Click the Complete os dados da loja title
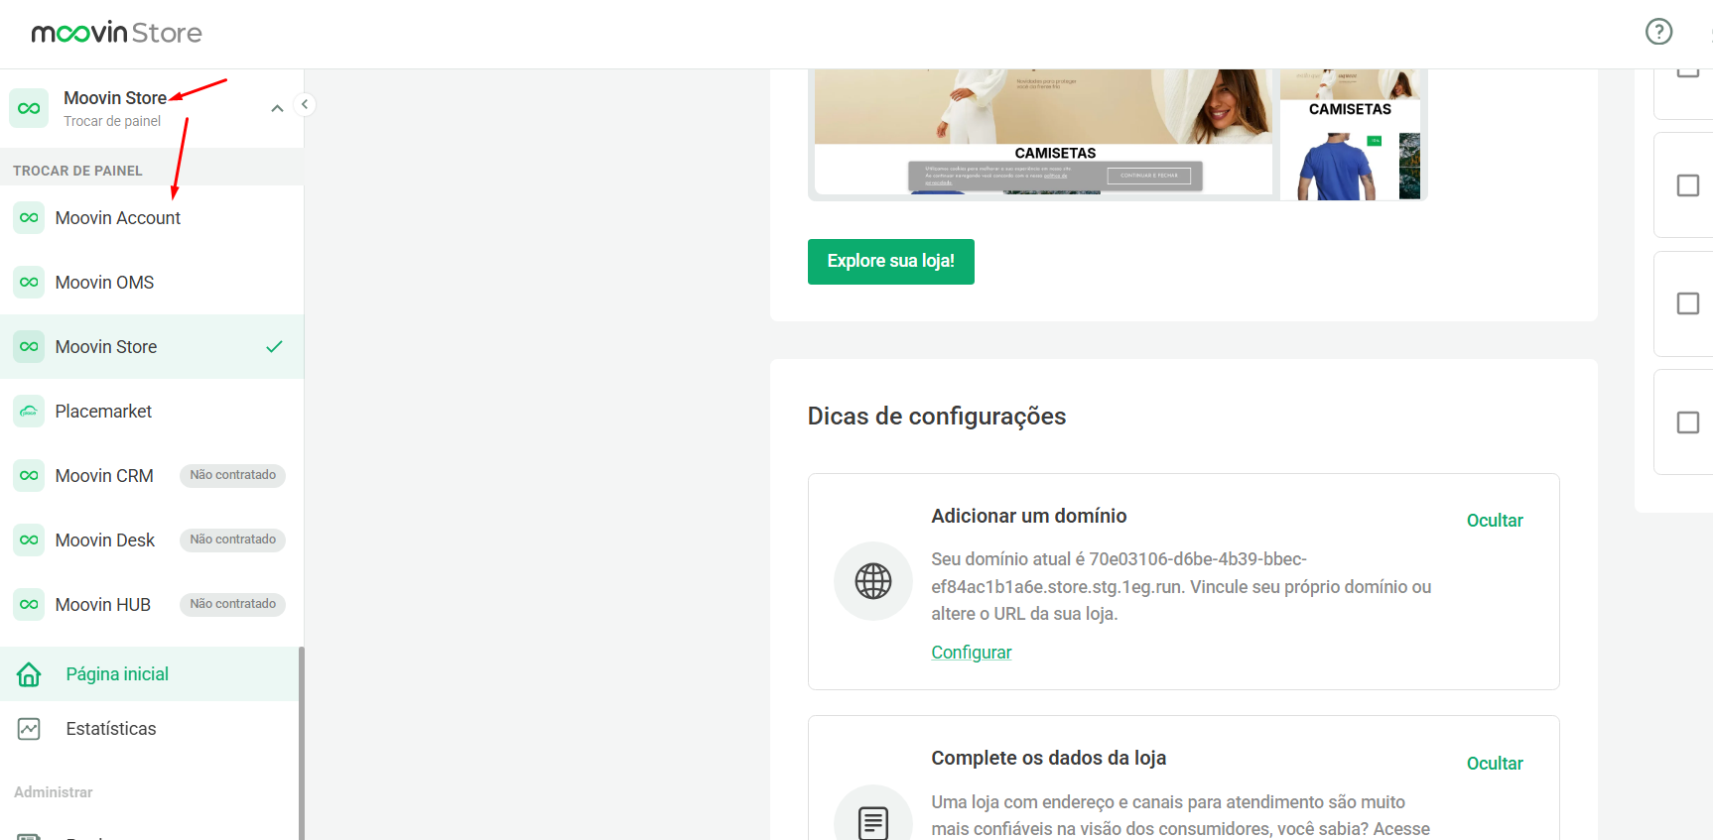The height and width of the screenshot is (840, 1713). pyautogui.click(x=1048, y=758)
